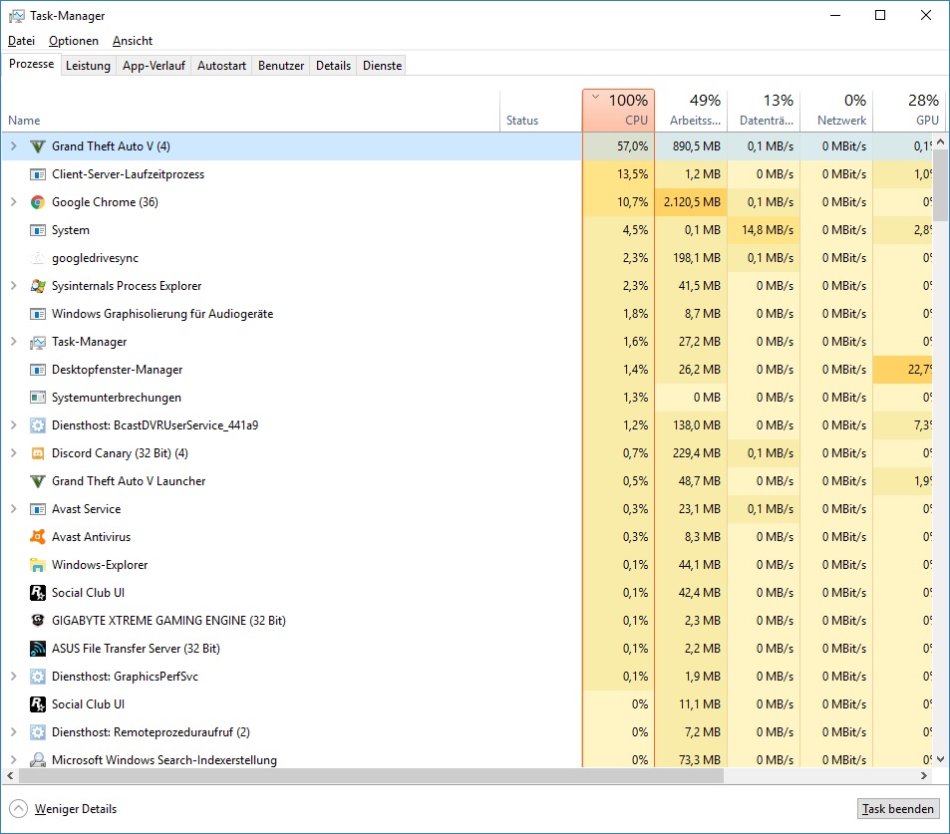Click the googledrivesync icon
The image size is (950, 834).
pos(38,258)
